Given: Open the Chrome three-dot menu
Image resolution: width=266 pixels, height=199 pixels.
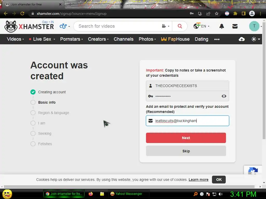Looking at the screenshot, I should tap(260, 13).
